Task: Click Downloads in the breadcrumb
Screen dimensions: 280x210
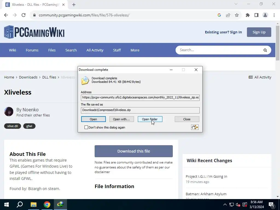Action: point(28,77)
